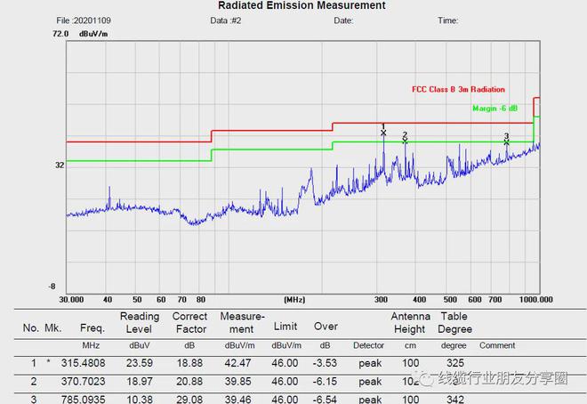Image resolution: width=587 pixels, height=404 pixels.
Task: Click the red FCC Class B legend label
Action: tap(458, 90)
